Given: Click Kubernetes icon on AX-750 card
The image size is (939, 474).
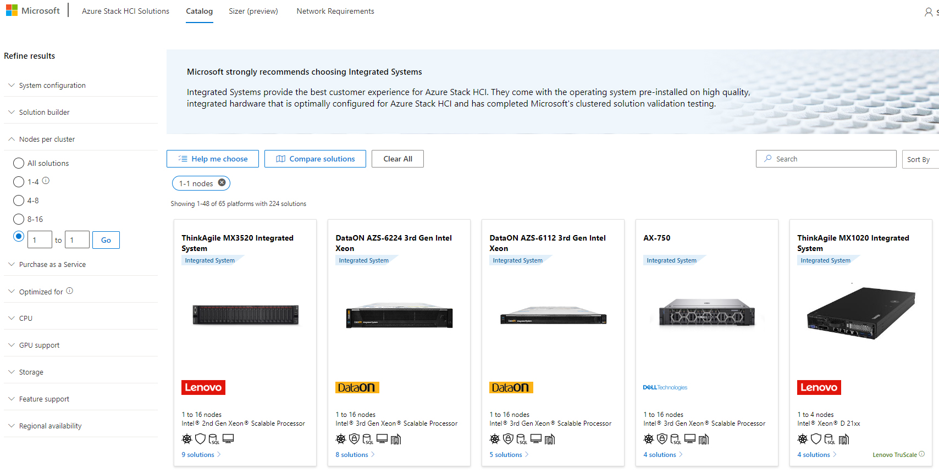Looking at the screenshot, I should point(649,439).
